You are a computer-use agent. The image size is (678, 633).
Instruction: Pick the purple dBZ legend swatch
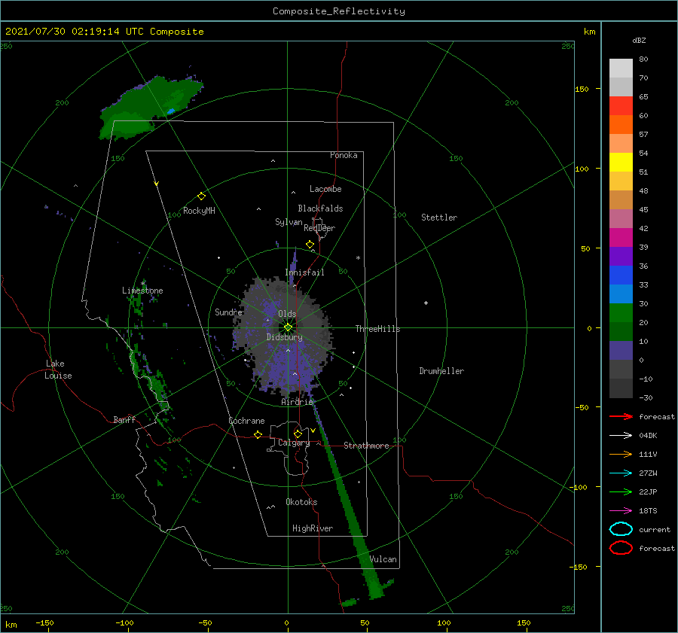621,257
